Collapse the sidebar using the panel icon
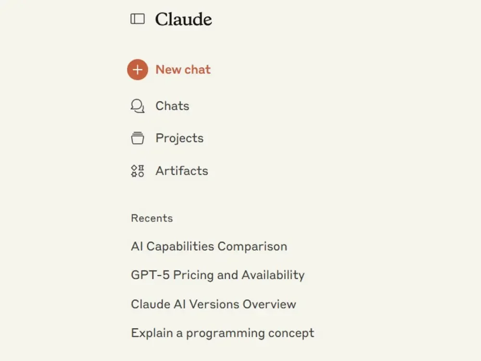This screenshot has width=481, height=361. click(x=138, y=19)
